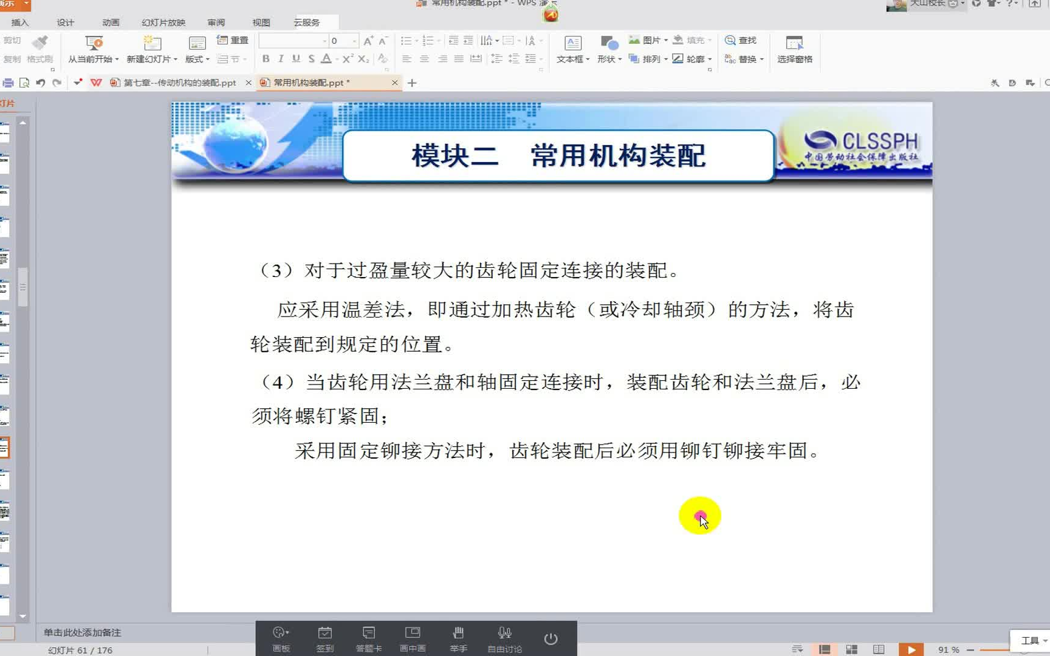This screenshot has height=656, width=1050.
Task: Toggle underline formatting
Action: click(296, 59)
